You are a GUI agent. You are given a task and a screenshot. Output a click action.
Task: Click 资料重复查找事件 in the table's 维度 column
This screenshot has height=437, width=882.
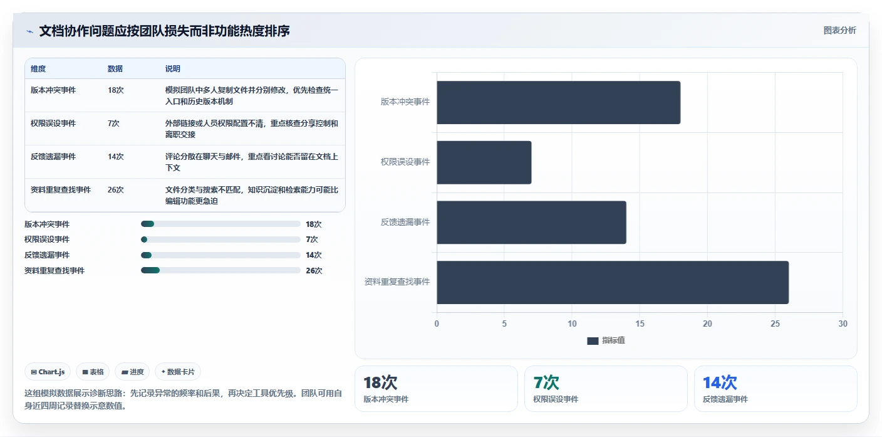61,190
